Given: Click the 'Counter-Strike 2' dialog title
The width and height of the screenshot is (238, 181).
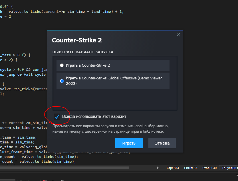Looking at the screenshot, I should point(77,40).
